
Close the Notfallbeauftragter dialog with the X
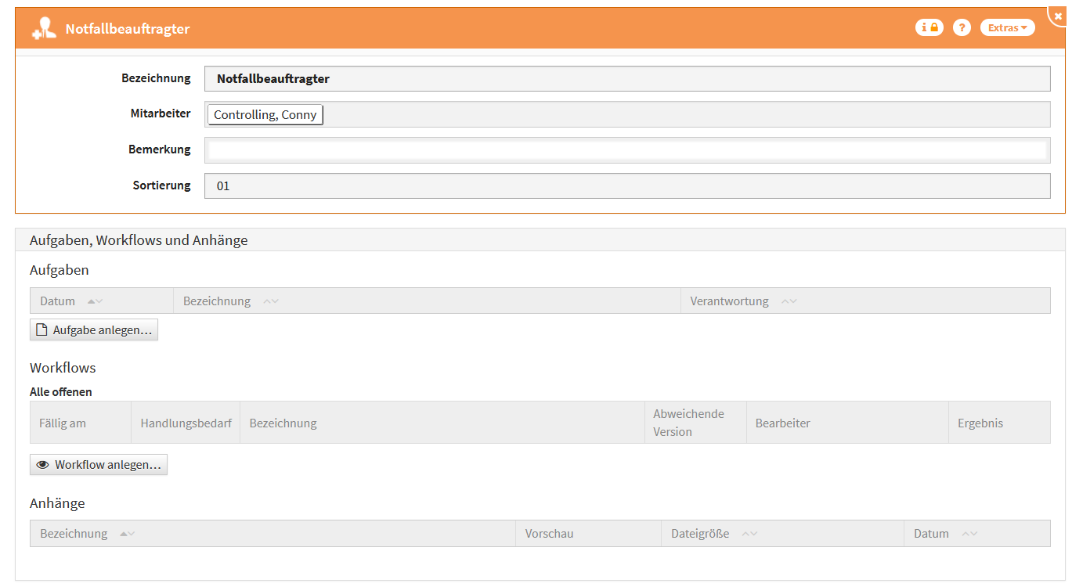click(x=1058, y=16)
